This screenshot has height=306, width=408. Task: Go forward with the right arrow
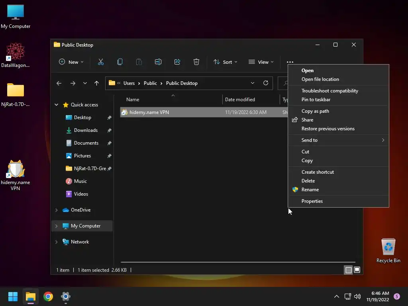click(x=73, y=83)
